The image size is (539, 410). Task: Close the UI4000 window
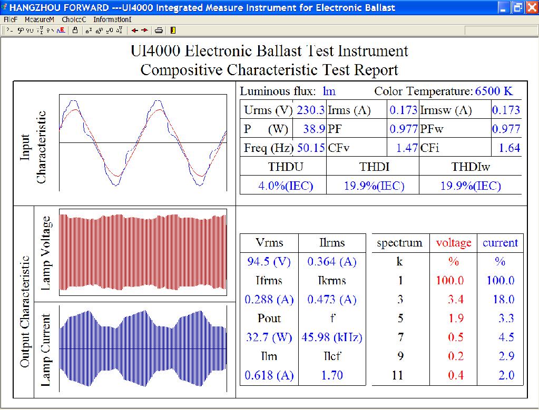(532, 7)
